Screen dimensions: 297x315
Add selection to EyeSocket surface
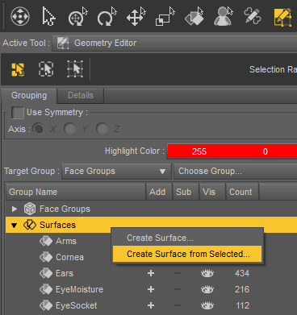[151, 305]
